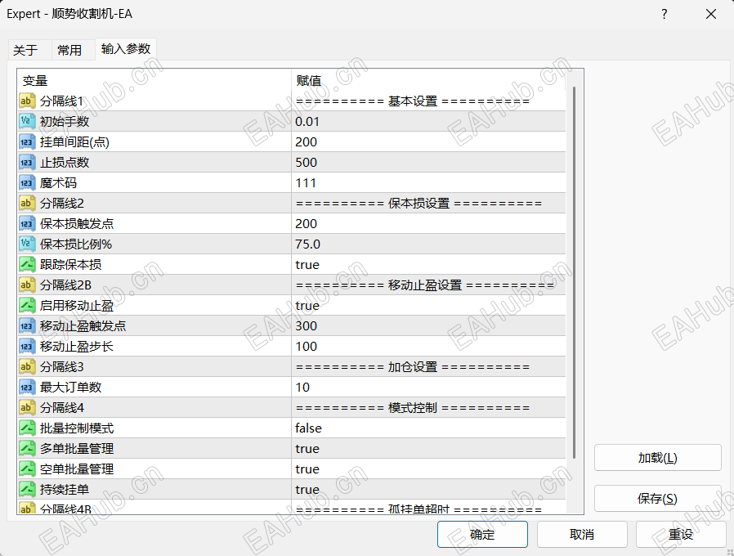The height and width of the screenshot is (556, 734).
Task: Click the 挂单间距(点) value 200
Action: 307,142
